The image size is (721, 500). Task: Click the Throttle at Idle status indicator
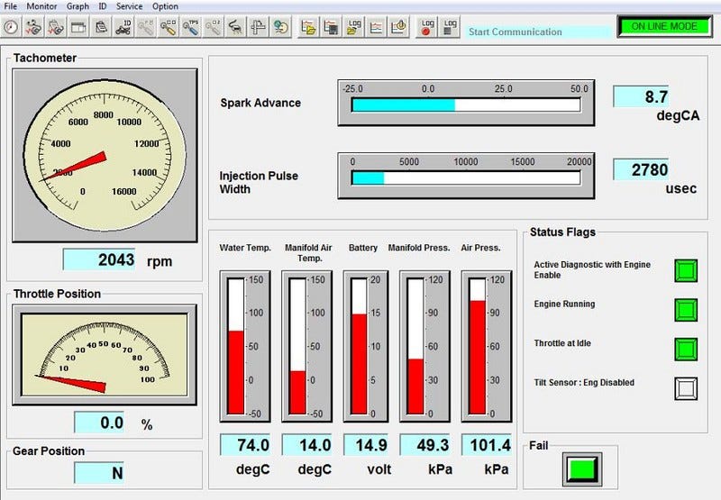[686, 350]
